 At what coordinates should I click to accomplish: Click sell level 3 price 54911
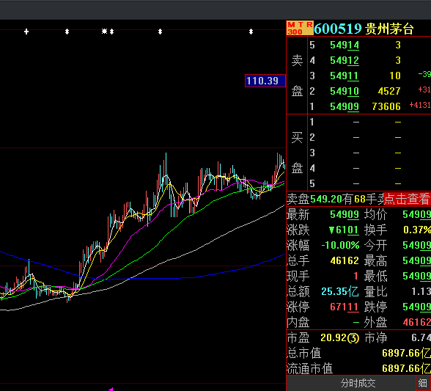click(x=345, y=76)
